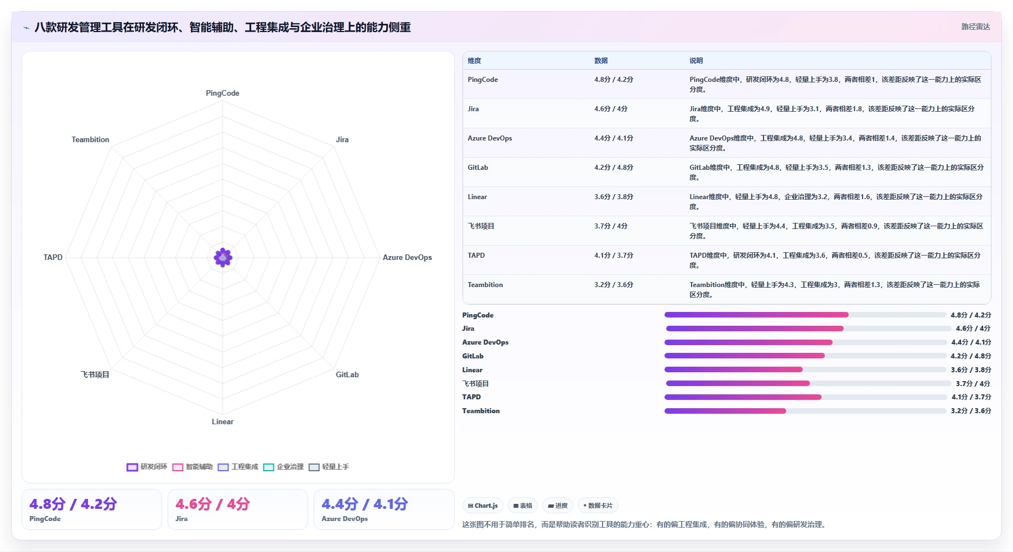Click the Chart.js tag

(482, 506)
